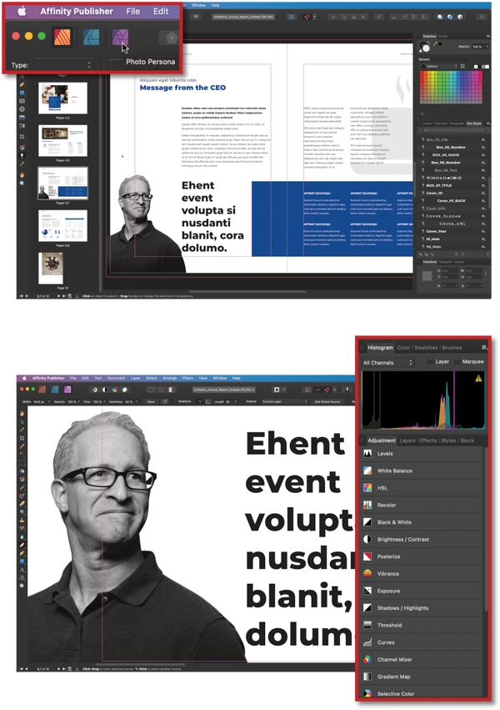Open Page 10 thumbnail in Pages panel
Image resolution: width=500 pixels, height=710 pixels.
click(51, 268)
